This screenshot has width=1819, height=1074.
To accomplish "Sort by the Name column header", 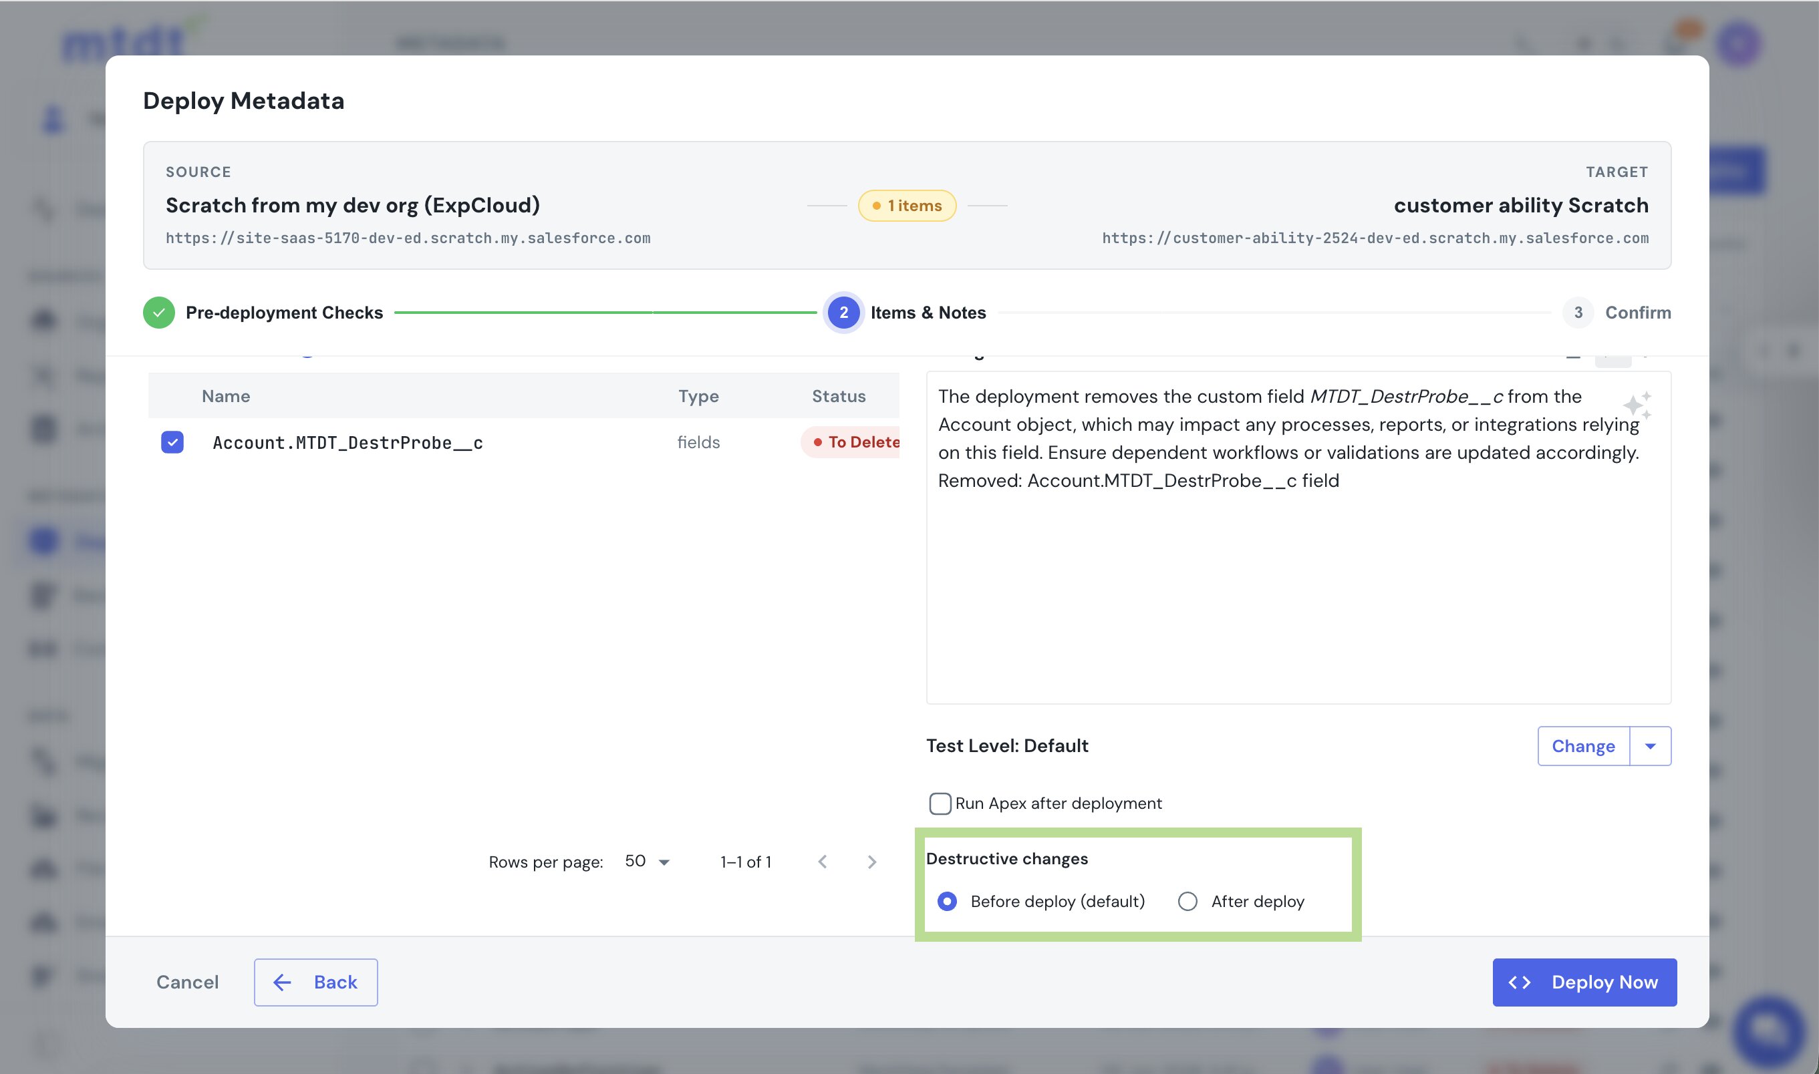I will (x=226, y=396).
